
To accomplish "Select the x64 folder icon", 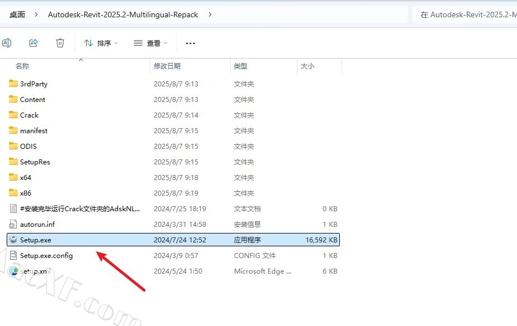I will click(13, 177).
